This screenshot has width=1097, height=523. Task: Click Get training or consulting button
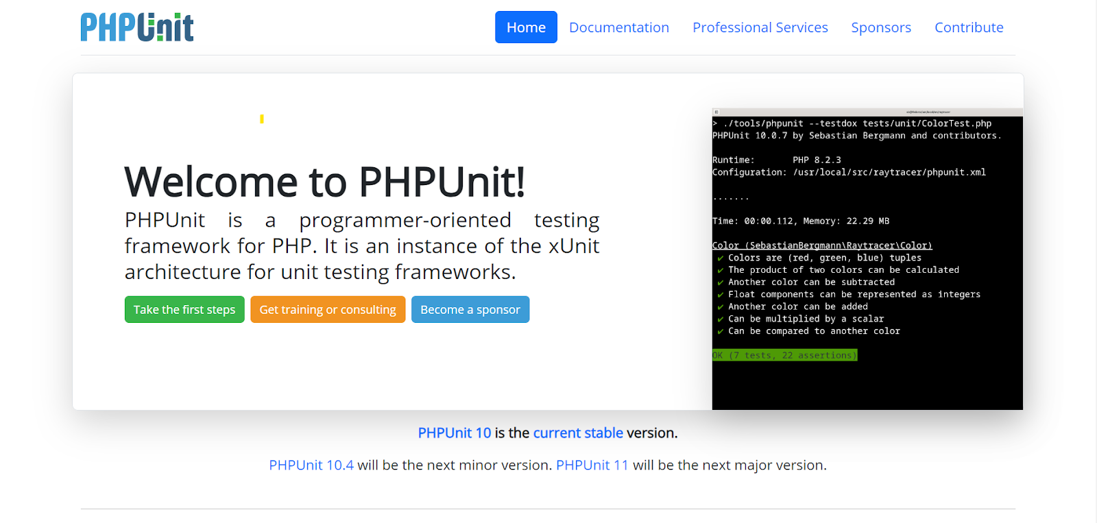tap(328, 310)
